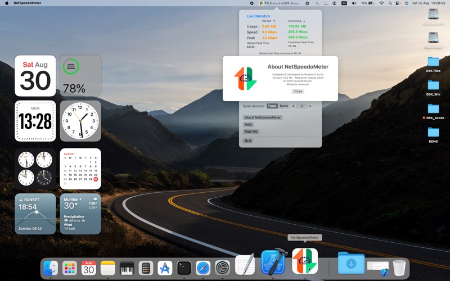Open Calendar from the Dock
450x281 pixels.
point(89,268)
